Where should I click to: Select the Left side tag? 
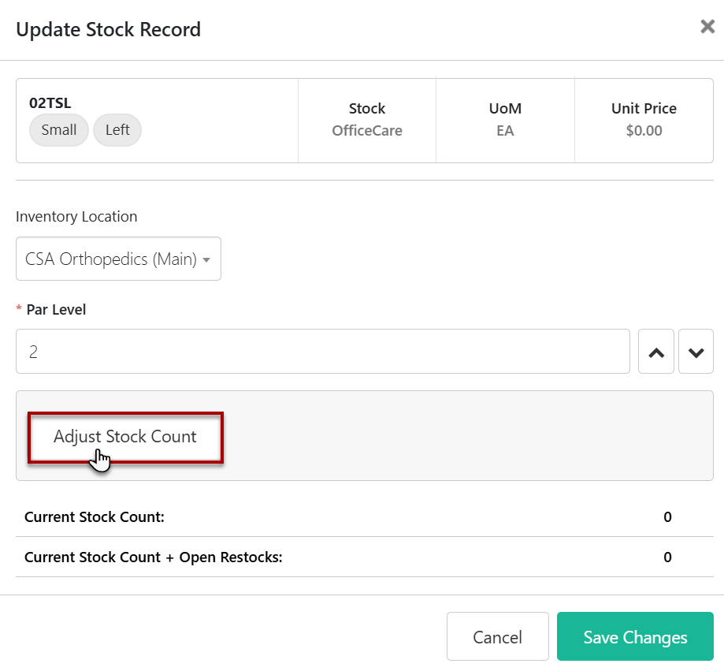click(x=117, y=130)
